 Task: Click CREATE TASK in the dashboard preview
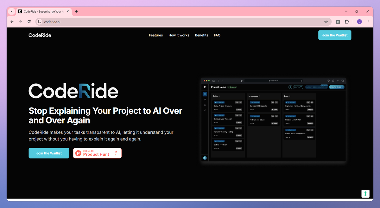pos(337,87)
